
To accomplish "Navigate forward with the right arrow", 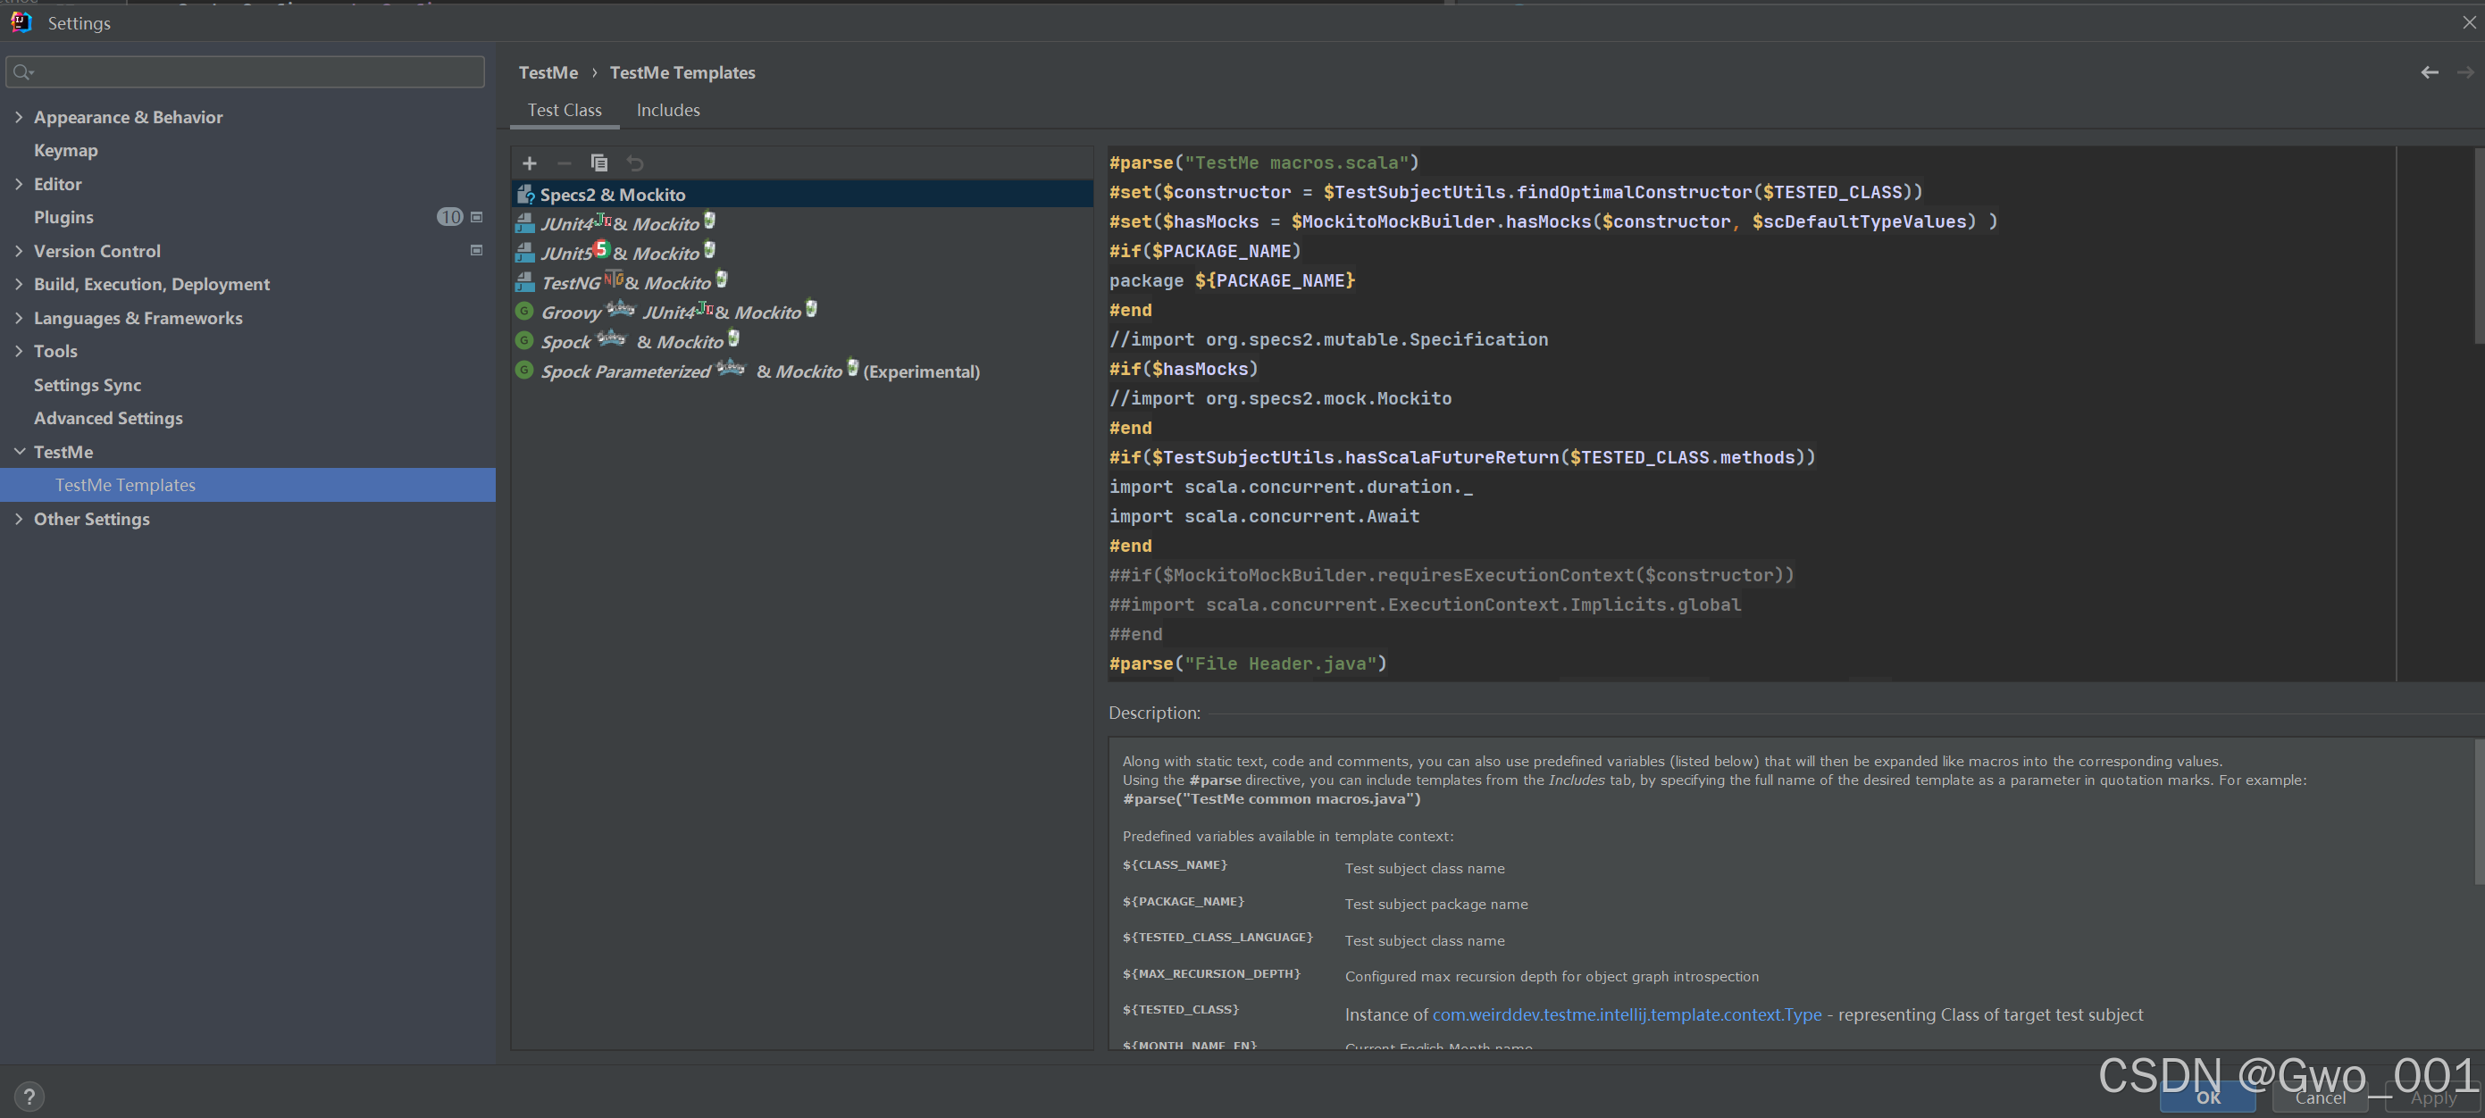I will tap(2464, 72).
